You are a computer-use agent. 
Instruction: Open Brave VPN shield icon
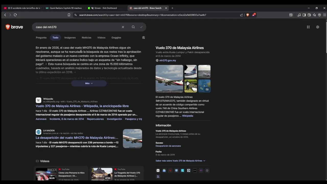[x=319, y=15]
